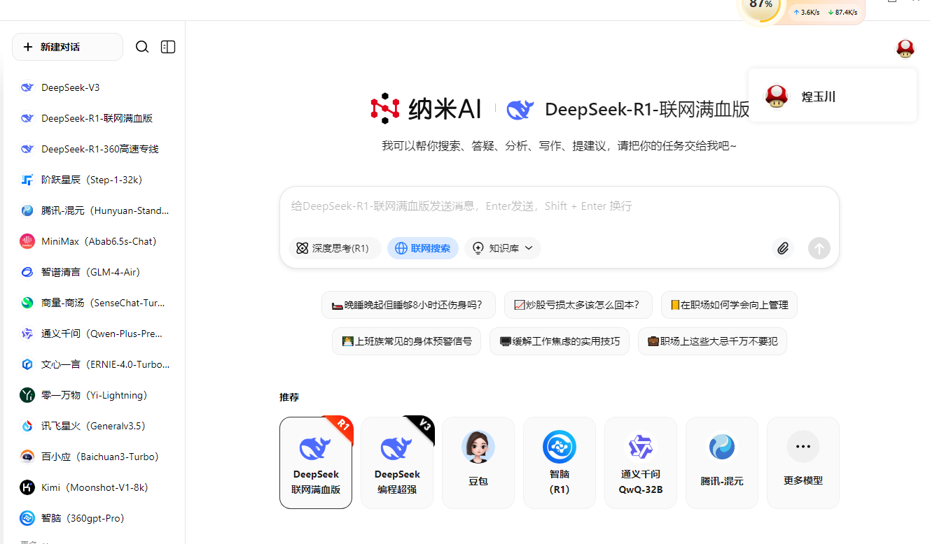This screenshot has width=930, height=544.
Task: Select DeepSeek 联网满血版 recommended card
Action: (x=316, y=463)
